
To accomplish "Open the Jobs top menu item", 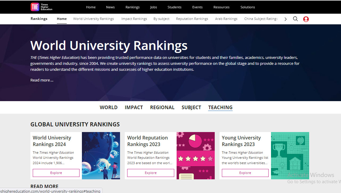I will 154,7.
